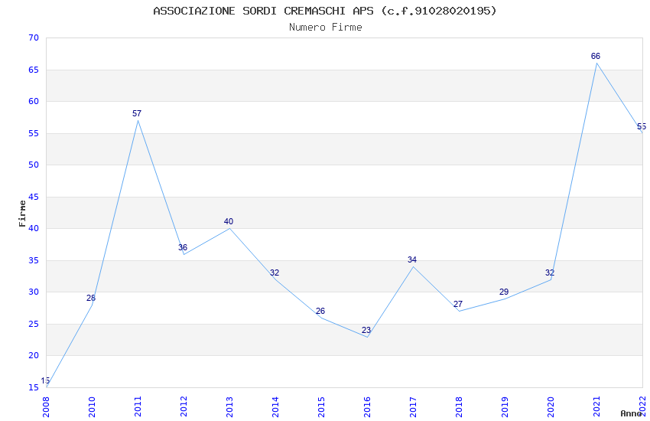Click the chart title 'ASSOCIAZIONE SORDI CREMASCHI APS'
This screenshot has height=421, width=650.
tap(263, 11)
